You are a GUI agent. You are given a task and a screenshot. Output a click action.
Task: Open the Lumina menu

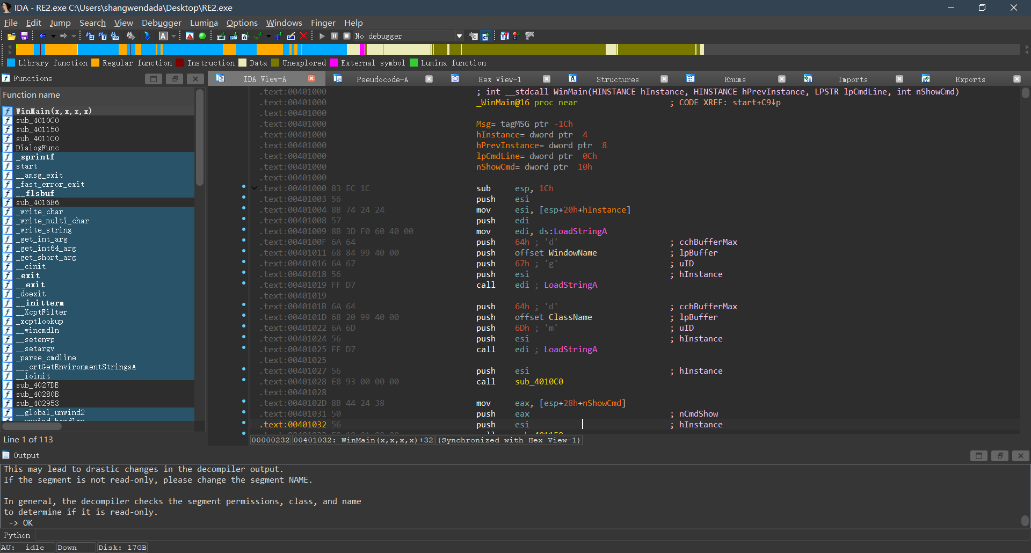click(204, 23)
